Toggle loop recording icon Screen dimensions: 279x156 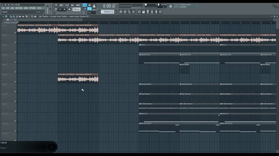(78, 5)
